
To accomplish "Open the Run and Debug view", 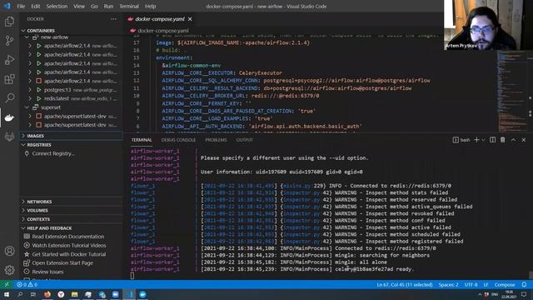I will click(9, 60).
